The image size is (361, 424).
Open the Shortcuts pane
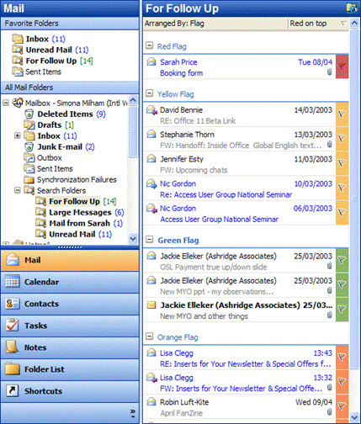tap(70, 391)
